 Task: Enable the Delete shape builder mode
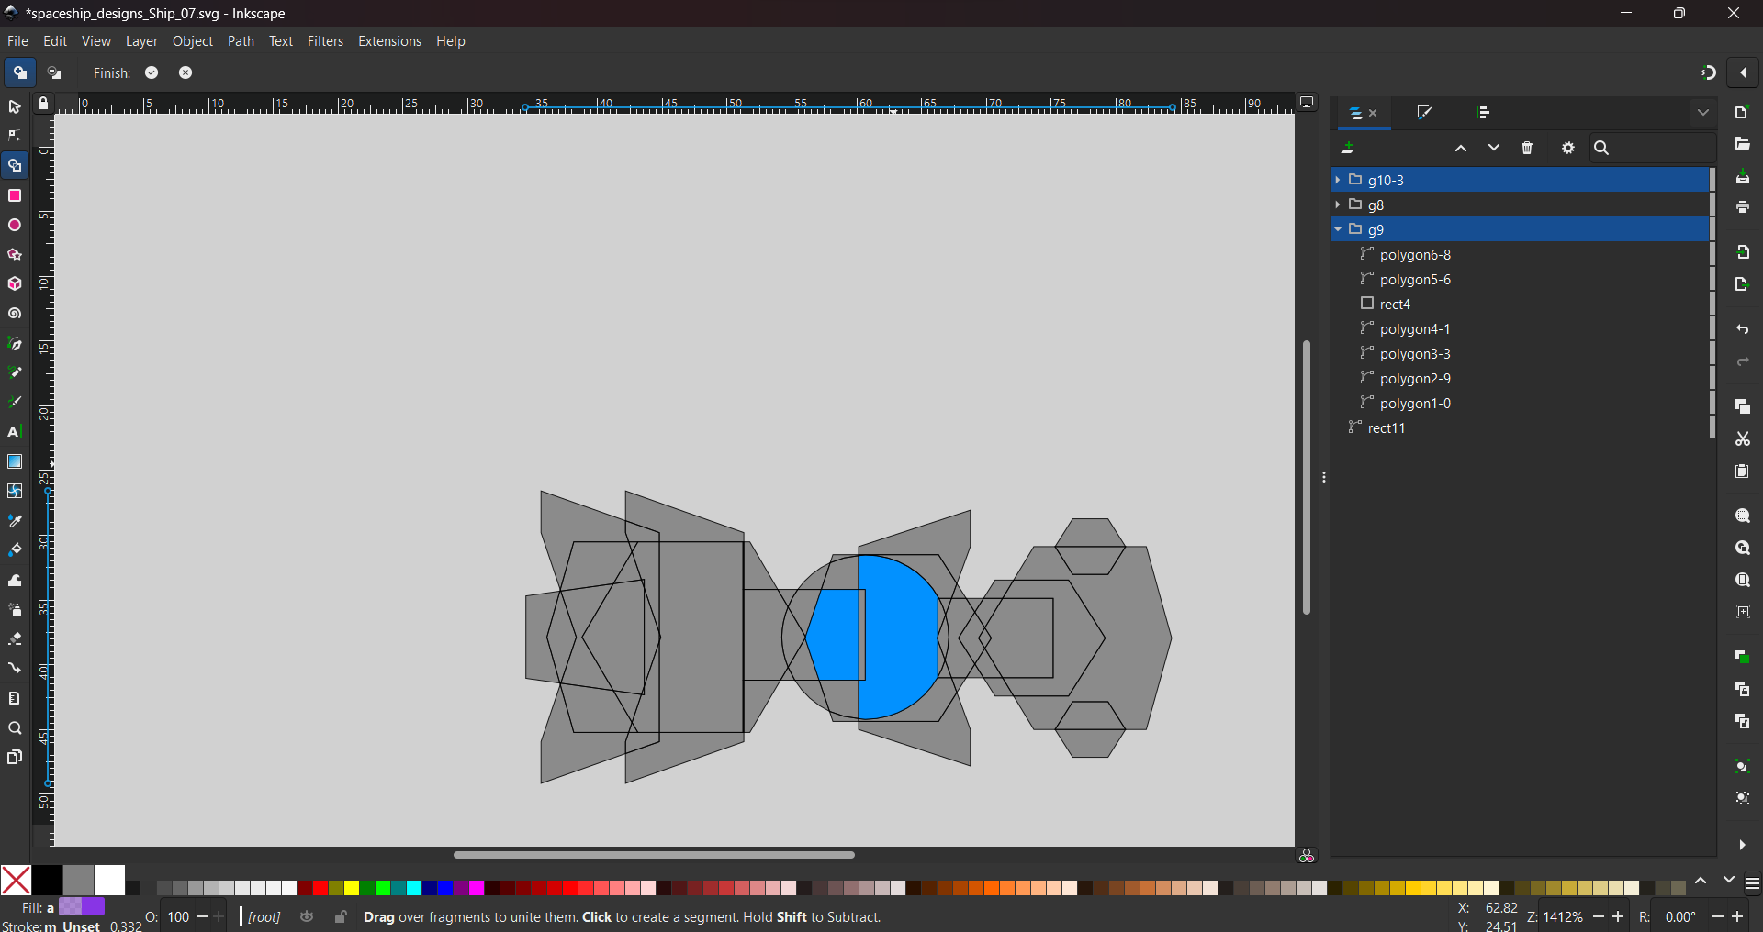point(55,73)
